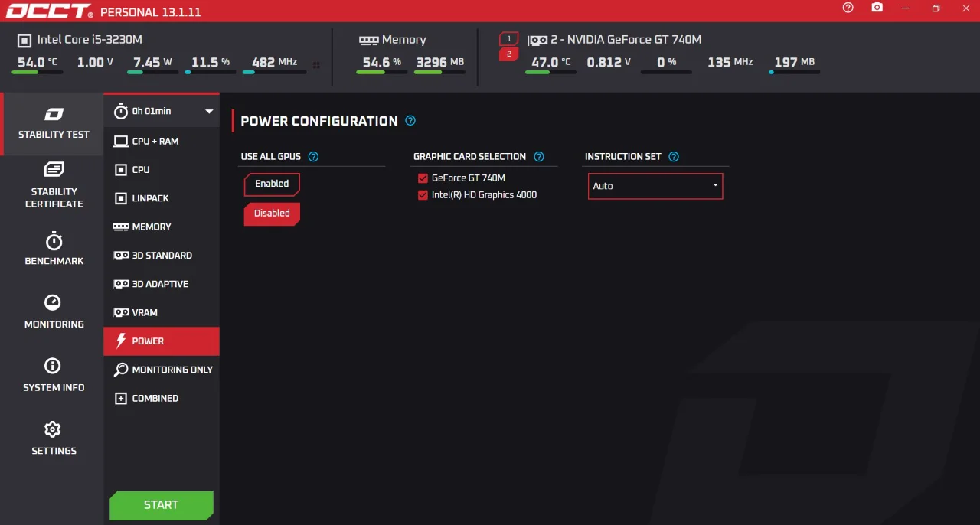Select the MEMORY test
Viewport: 980px width, 525px height.
point(162,227)
